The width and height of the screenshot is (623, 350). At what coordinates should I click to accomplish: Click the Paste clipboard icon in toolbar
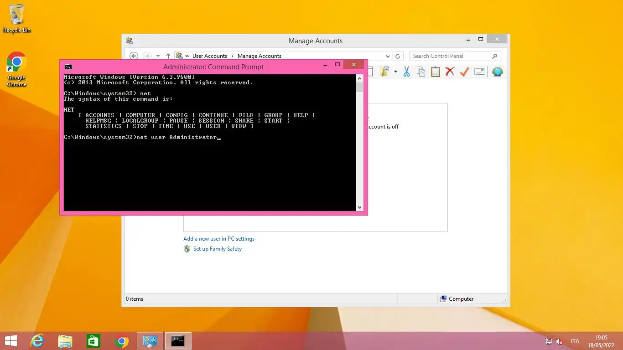click(x=436, y=72)
